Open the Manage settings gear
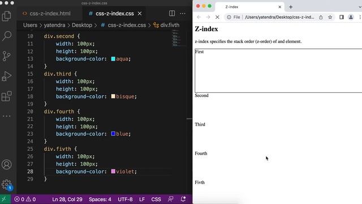This screenshot has height=204, width=362. point(6,185)
